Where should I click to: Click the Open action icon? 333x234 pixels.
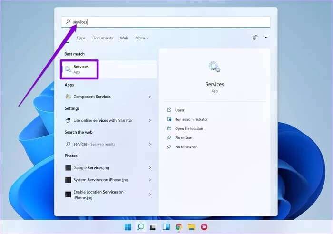[169, 110]
